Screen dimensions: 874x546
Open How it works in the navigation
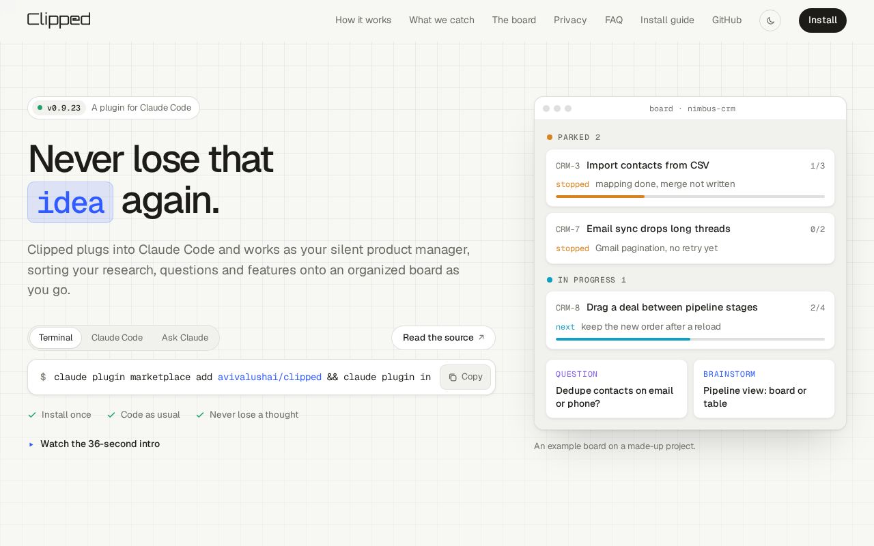click(x=363, y=20)
